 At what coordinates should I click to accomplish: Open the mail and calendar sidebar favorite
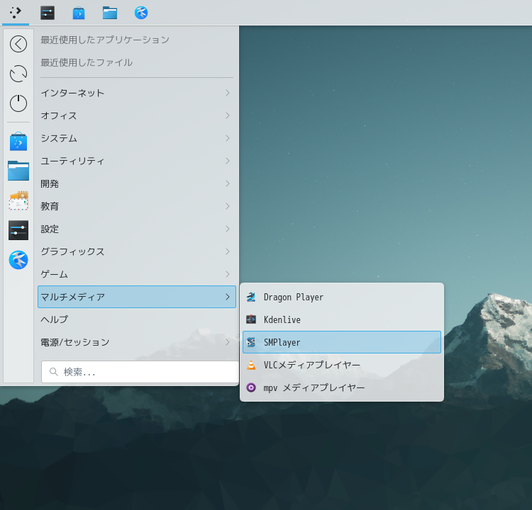coord(18,200)
